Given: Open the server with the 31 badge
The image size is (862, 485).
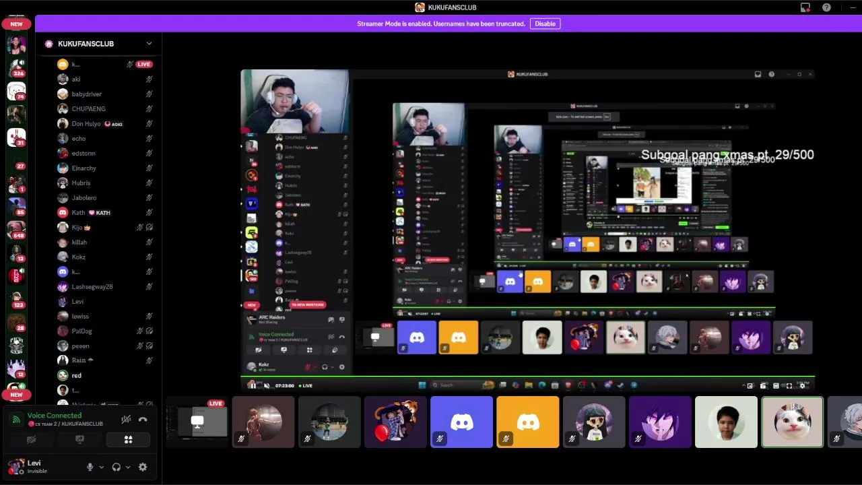Looking at the screenshot, I should (x=16, y=137).
